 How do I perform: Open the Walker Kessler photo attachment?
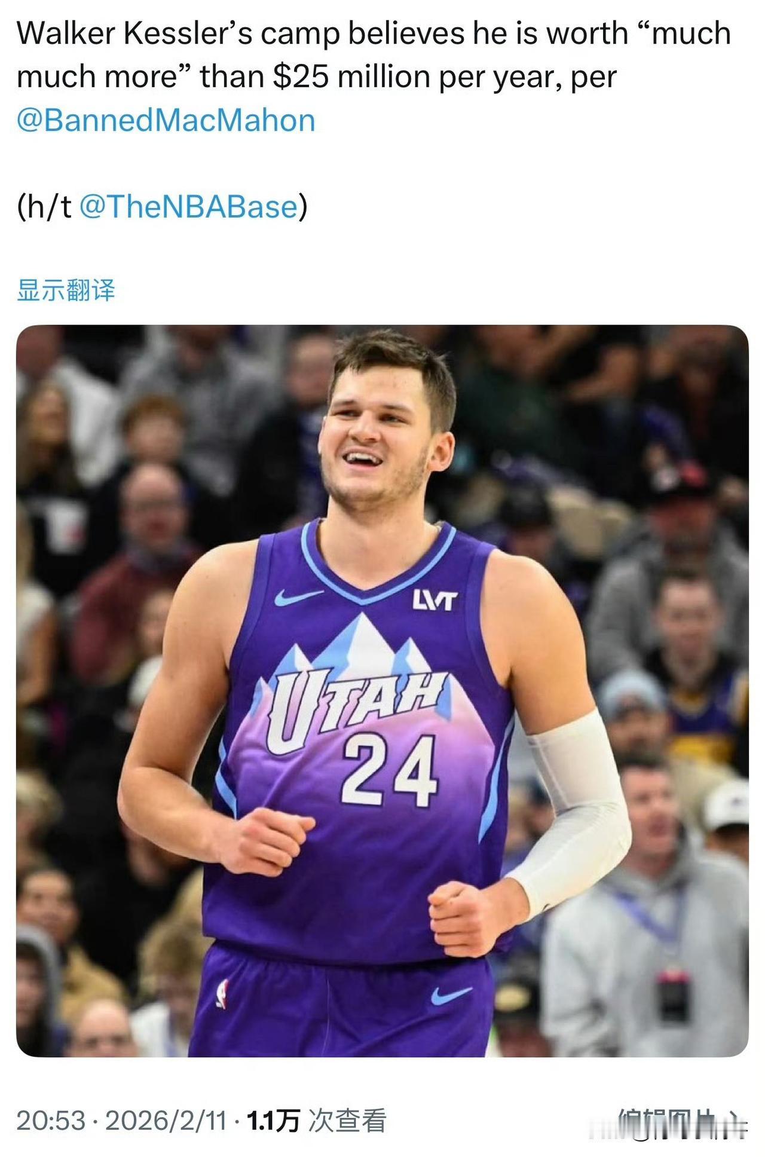[382, 691]
